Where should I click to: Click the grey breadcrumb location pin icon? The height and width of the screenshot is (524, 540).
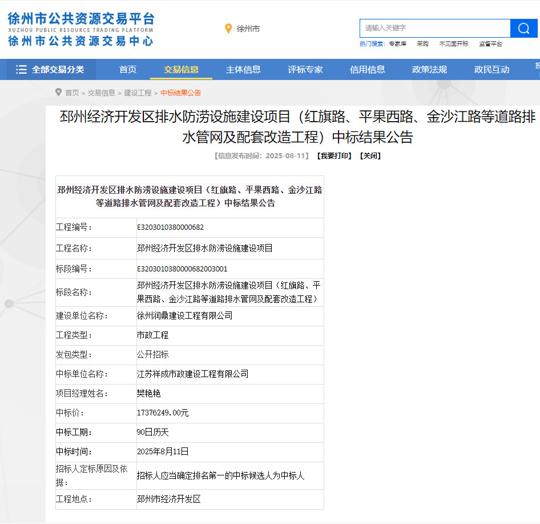click(58, 93)
